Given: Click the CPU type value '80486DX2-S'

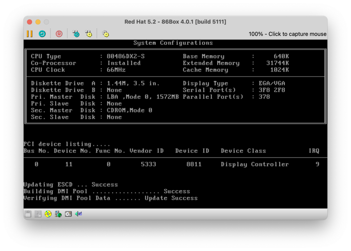Looking at the screenshot, I should tap(125, 56).
